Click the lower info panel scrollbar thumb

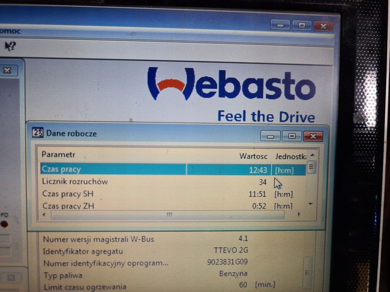pyautogui.click(x=308, y=273)
